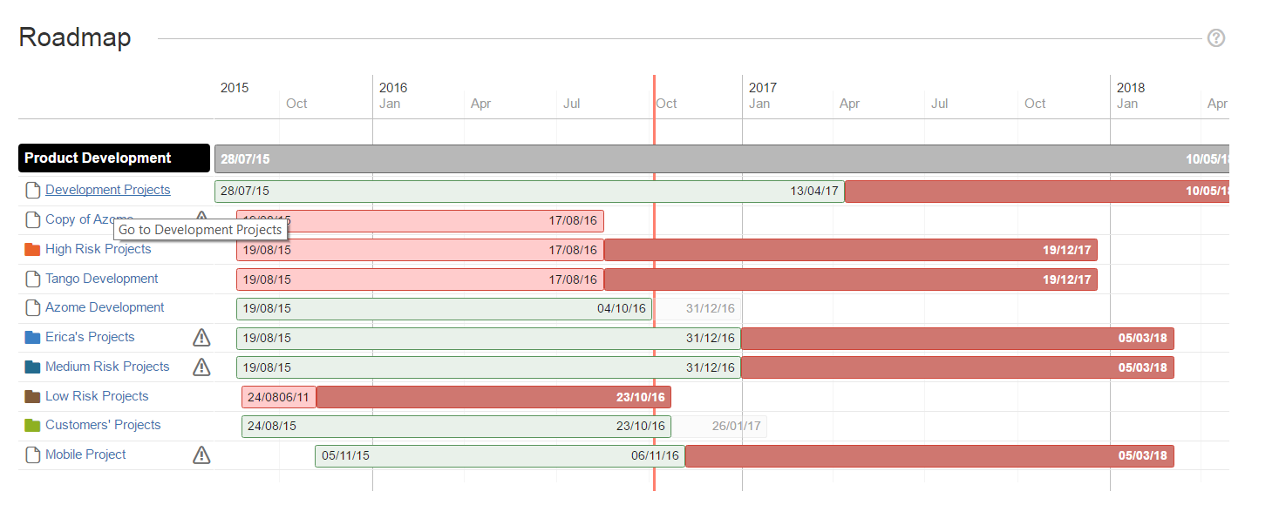Click the High Risk Projects orange folder icon
Image resolution: width=1286 pixels, height=525 pixels.
pyautogui.click(x=32, y=250)
